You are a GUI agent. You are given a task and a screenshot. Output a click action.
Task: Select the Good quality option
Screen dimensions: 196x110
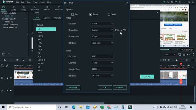pos(109,14)
